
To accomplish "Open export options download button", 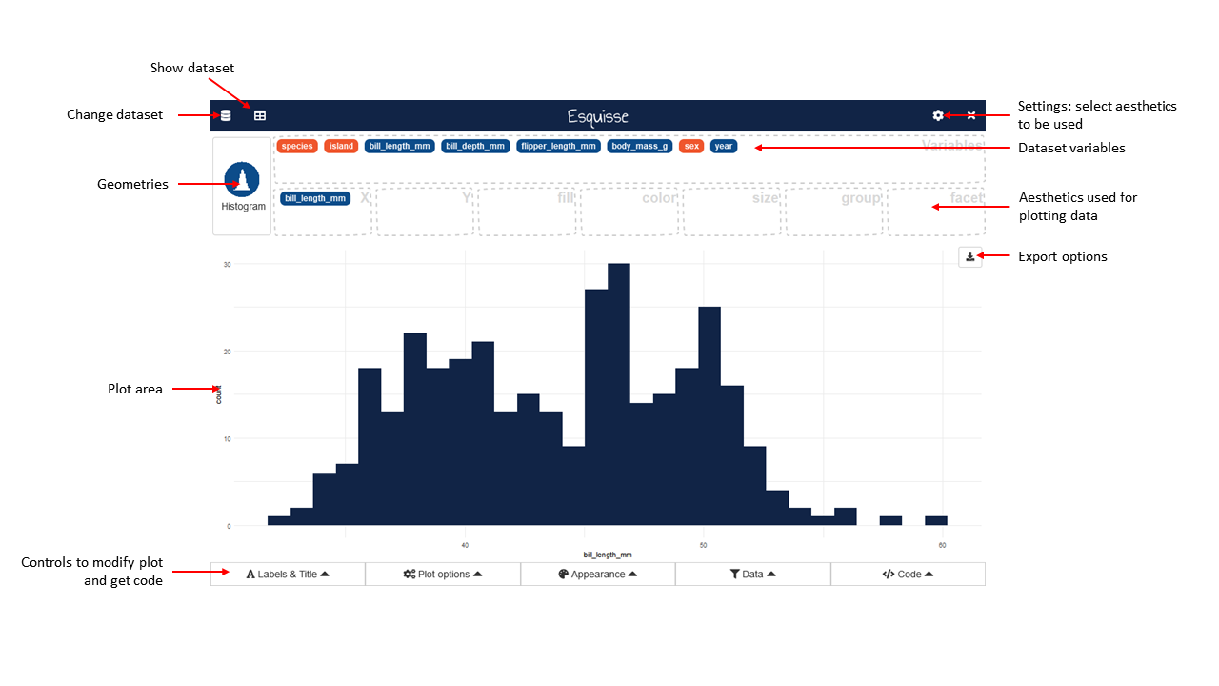I will [x=969, y=256].
